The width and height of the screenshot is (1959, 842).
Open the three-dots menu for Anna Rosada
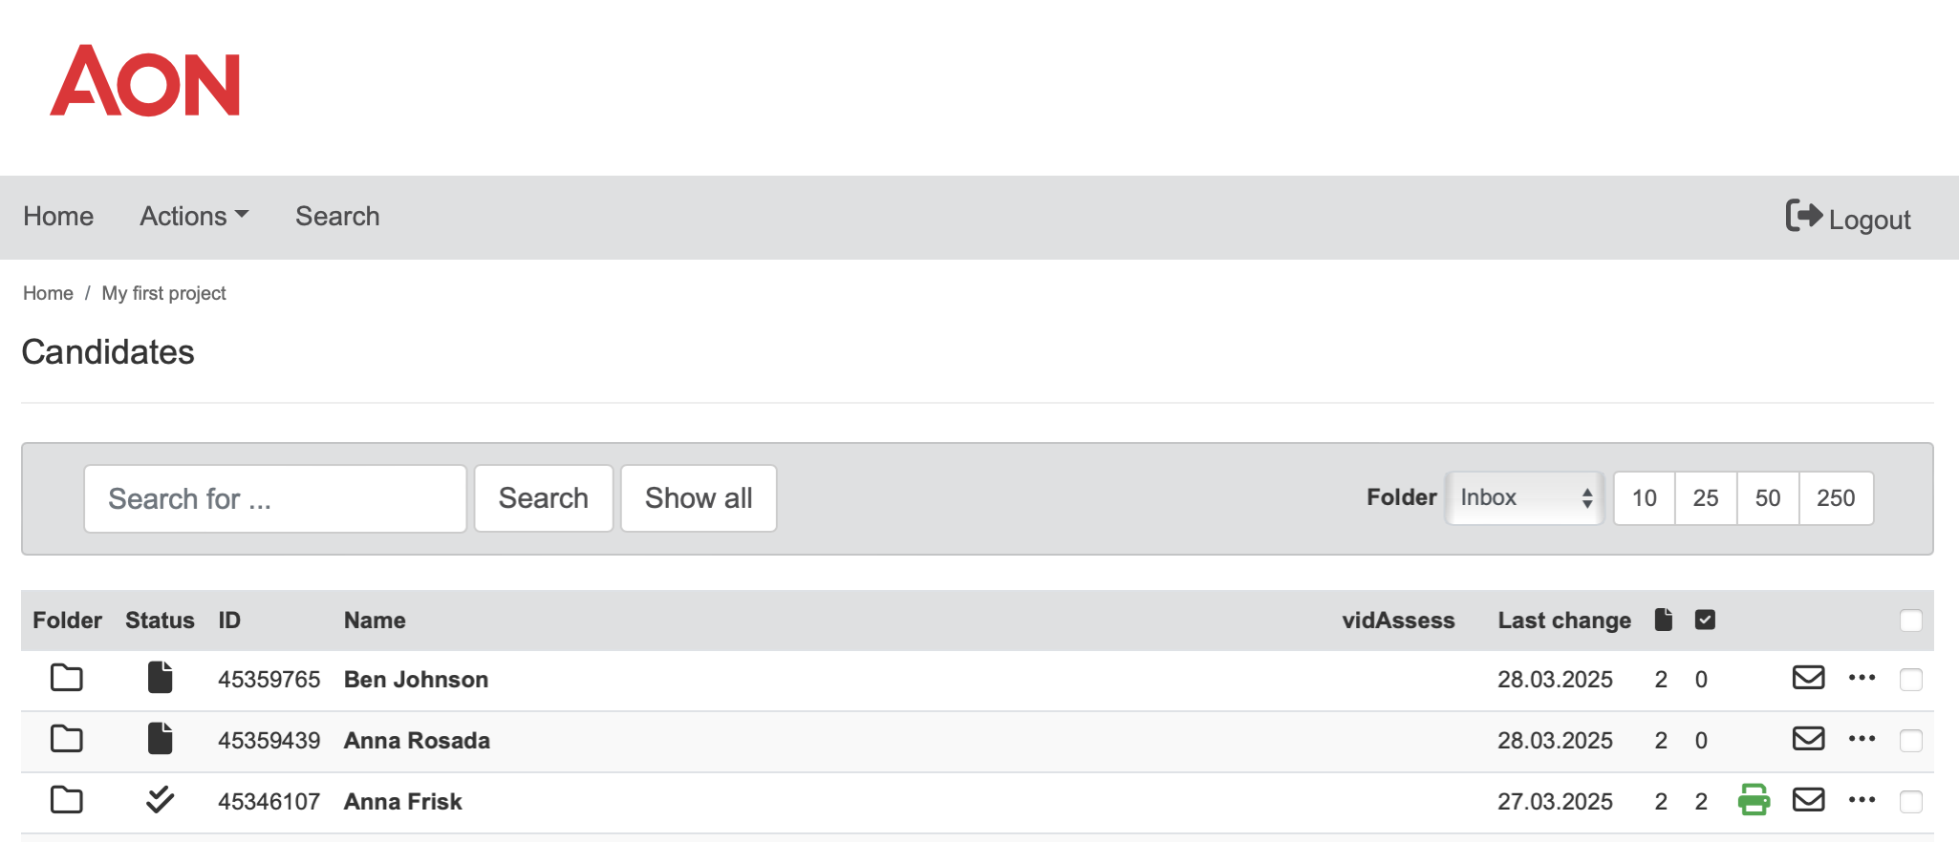pyautogui.click(x=1862, y=739)
